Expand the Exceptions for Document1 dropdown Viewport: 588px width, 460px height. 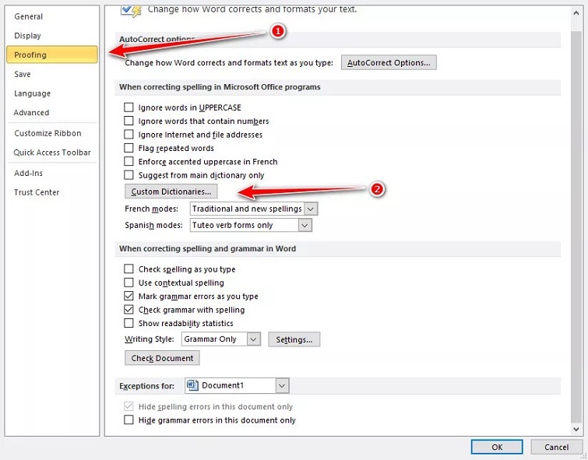tap(281, 385)
